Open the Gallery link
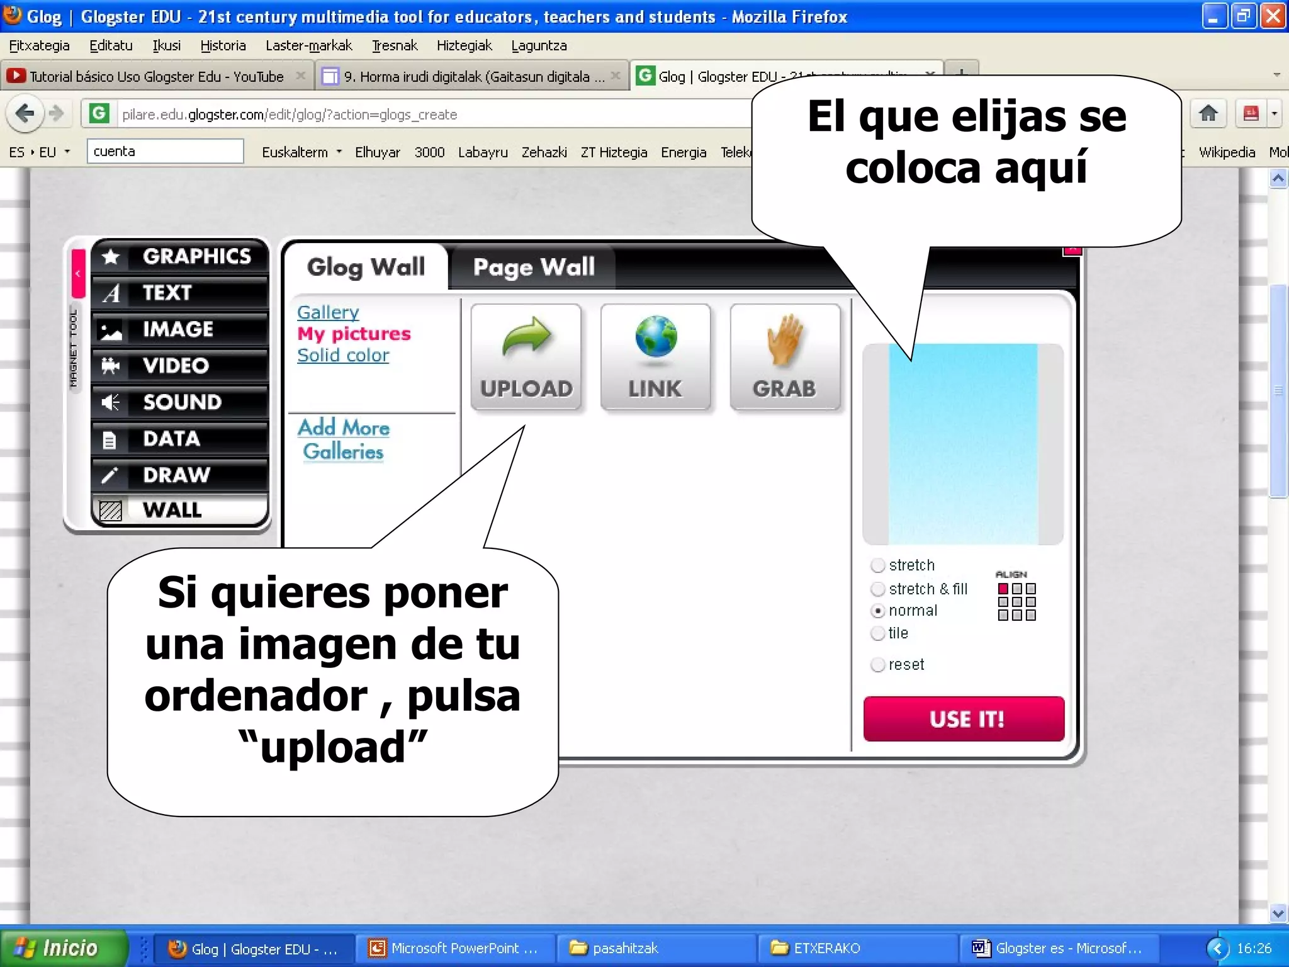The height and width of the screenshot is (967, 1289). pyautogui.click(x=328, y=312)
